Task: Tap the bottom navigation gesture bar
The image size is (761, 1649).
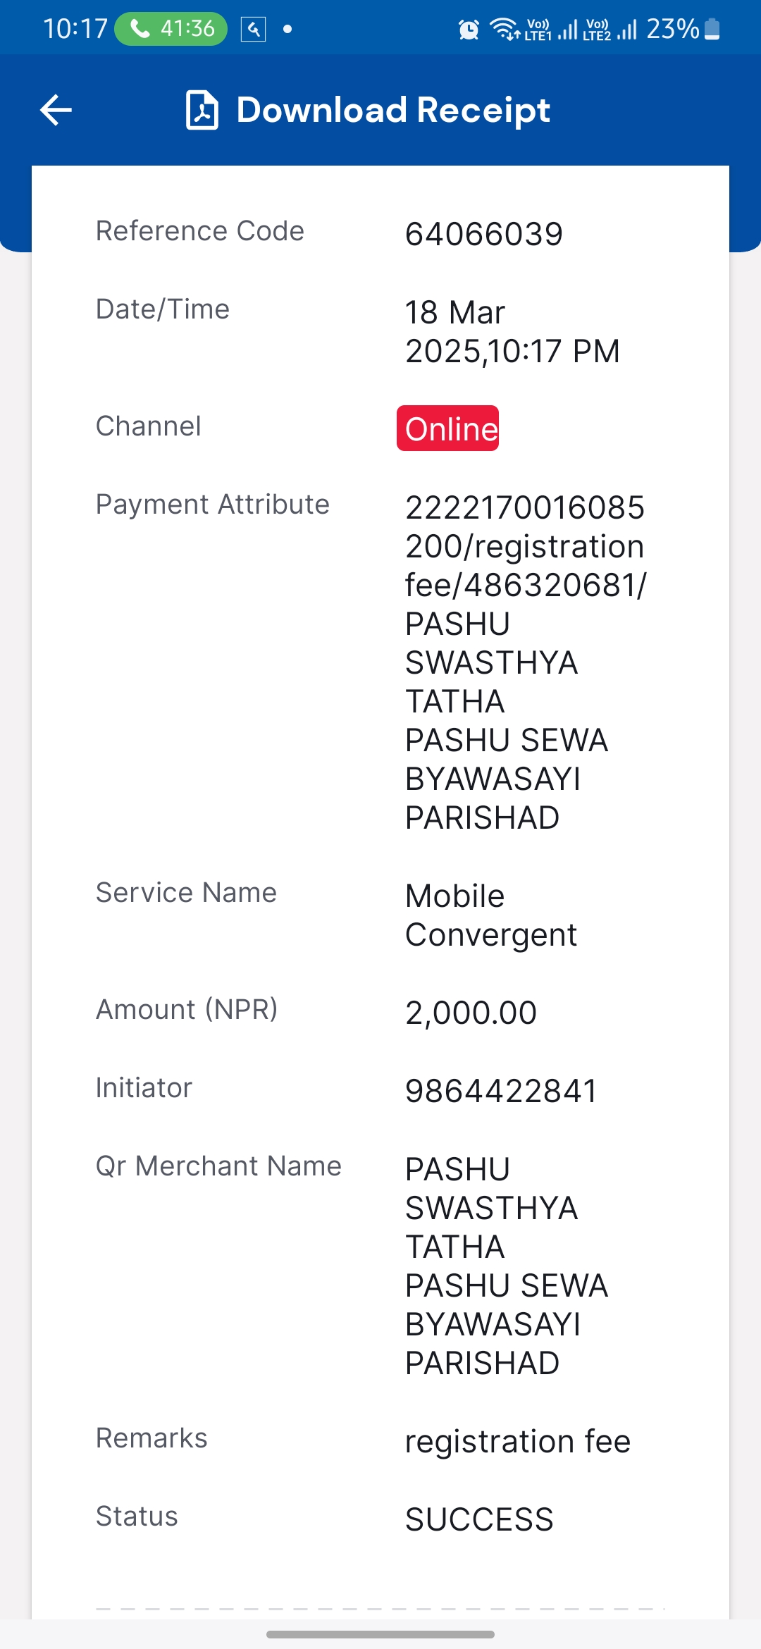Action: click(380, 1634)
